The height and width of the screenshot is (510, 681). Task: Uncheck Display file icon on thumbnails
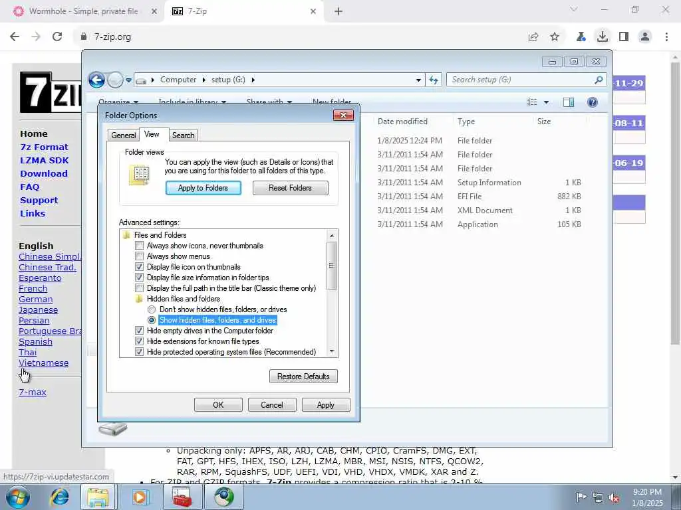[x=140, y=267]
